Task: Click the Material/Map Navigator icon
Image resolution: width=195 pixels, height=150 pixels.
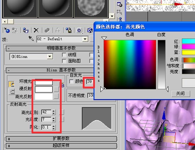Action: tap(119, 19)
